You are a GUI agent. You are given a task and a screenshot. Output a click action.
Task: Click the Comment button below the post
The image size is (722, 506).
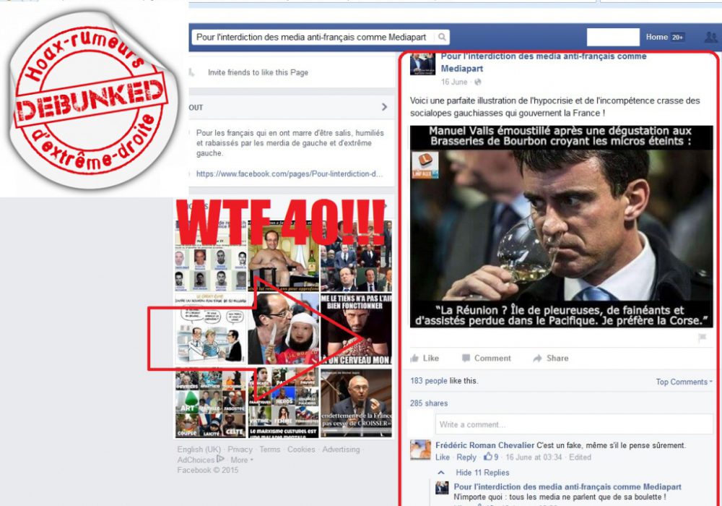pyautogui.click(x=486, y=358)
